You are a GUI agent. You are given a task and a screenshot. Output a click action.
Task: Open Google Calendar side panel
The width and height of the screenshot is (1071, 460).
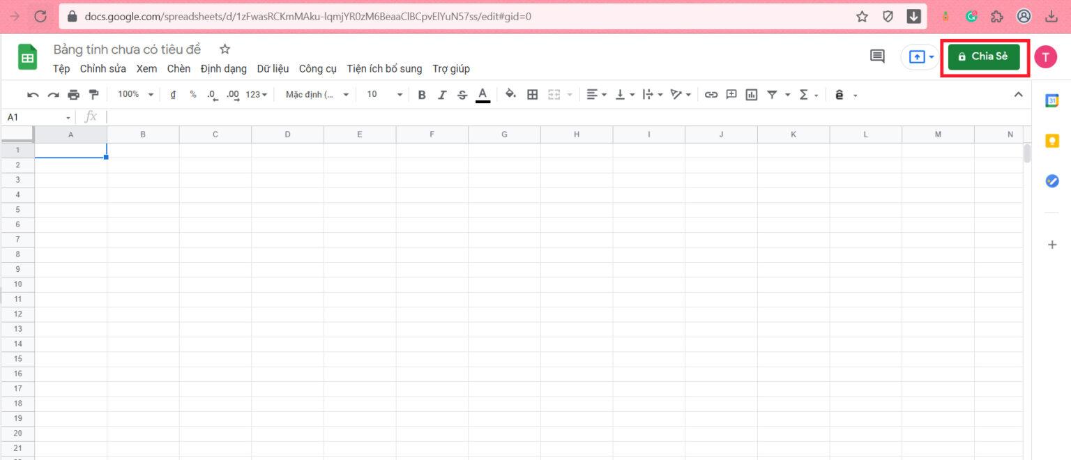[1052, 101]
